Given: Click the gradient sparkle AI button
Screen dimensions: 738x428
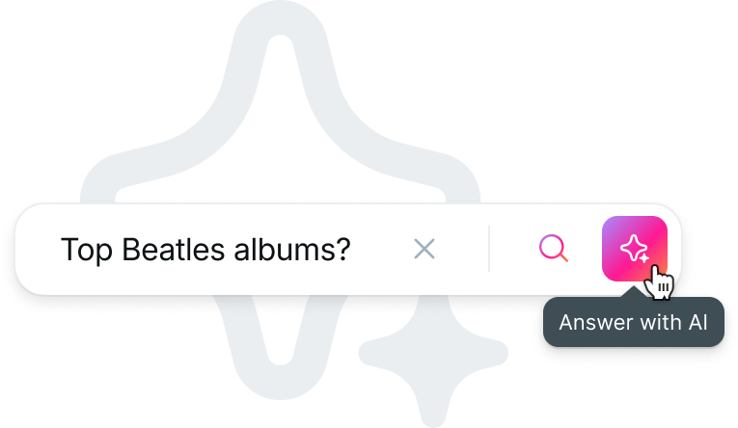Looking at the screenshot, I should [x=635, y=249].
